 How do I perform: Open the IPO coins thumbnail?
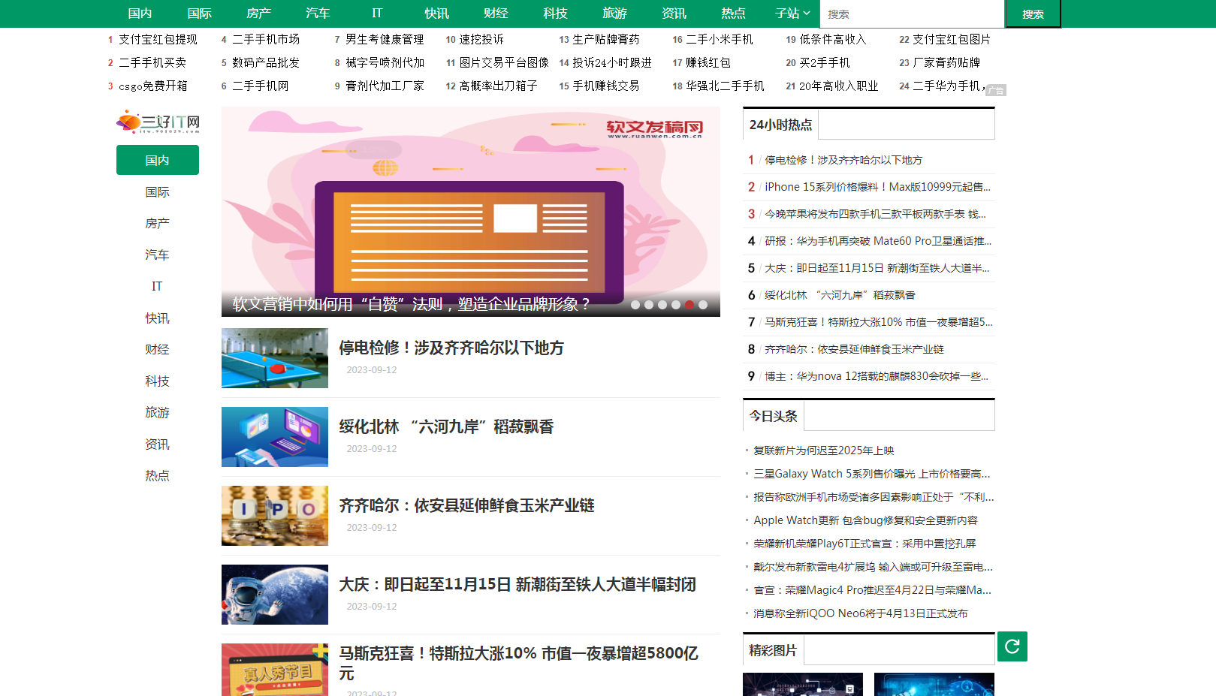pyautogui.click(x=275, y=516)
